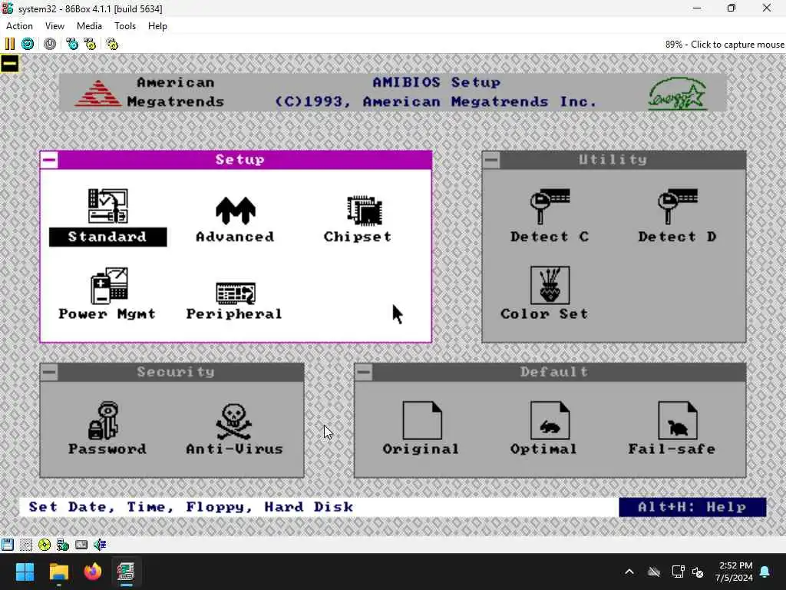Click the network status bar icon
Screen dimensions: 786x590
63,545
